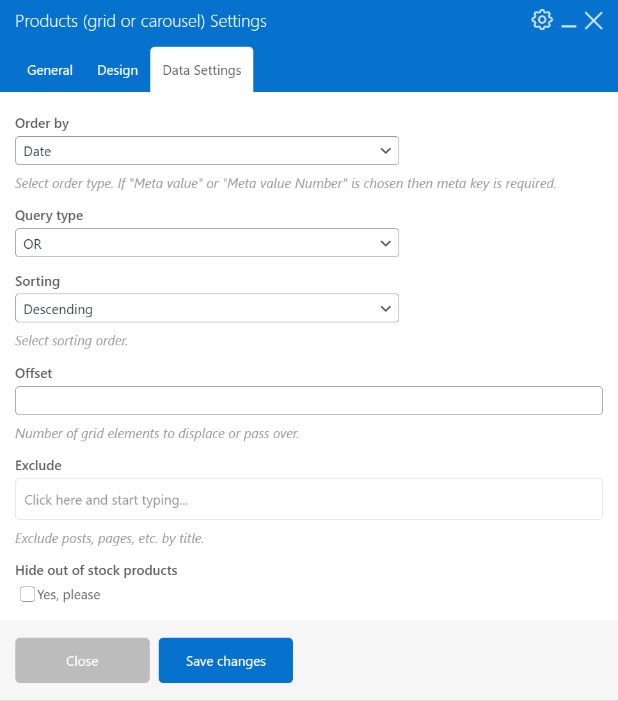The height and width of the screenshot is (701, 618).
Task: Click the dialog title Products Settings
Action: (x=139, y=21)
